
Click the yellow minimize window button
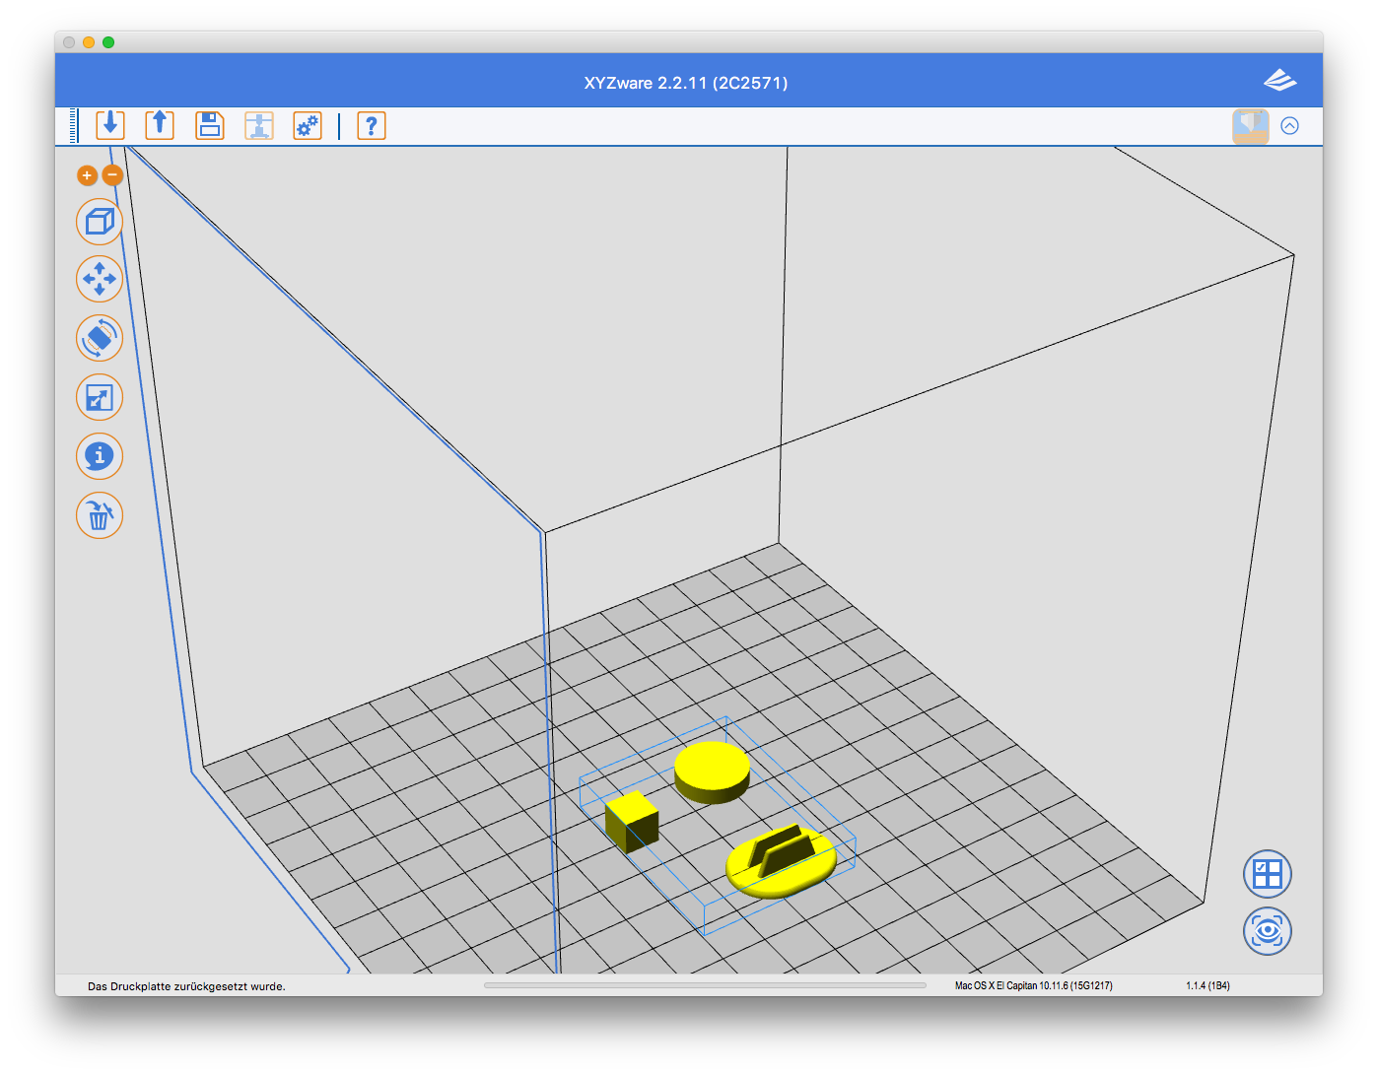point(89,42)
